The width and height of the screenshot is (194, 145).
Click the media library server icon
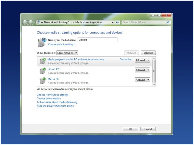click(42, 42)
